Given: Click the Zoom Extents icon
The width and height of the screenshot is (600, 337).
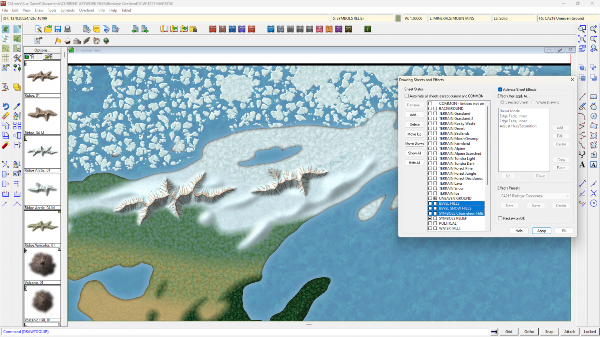Looking at the screenshot, I should [582, 39].
